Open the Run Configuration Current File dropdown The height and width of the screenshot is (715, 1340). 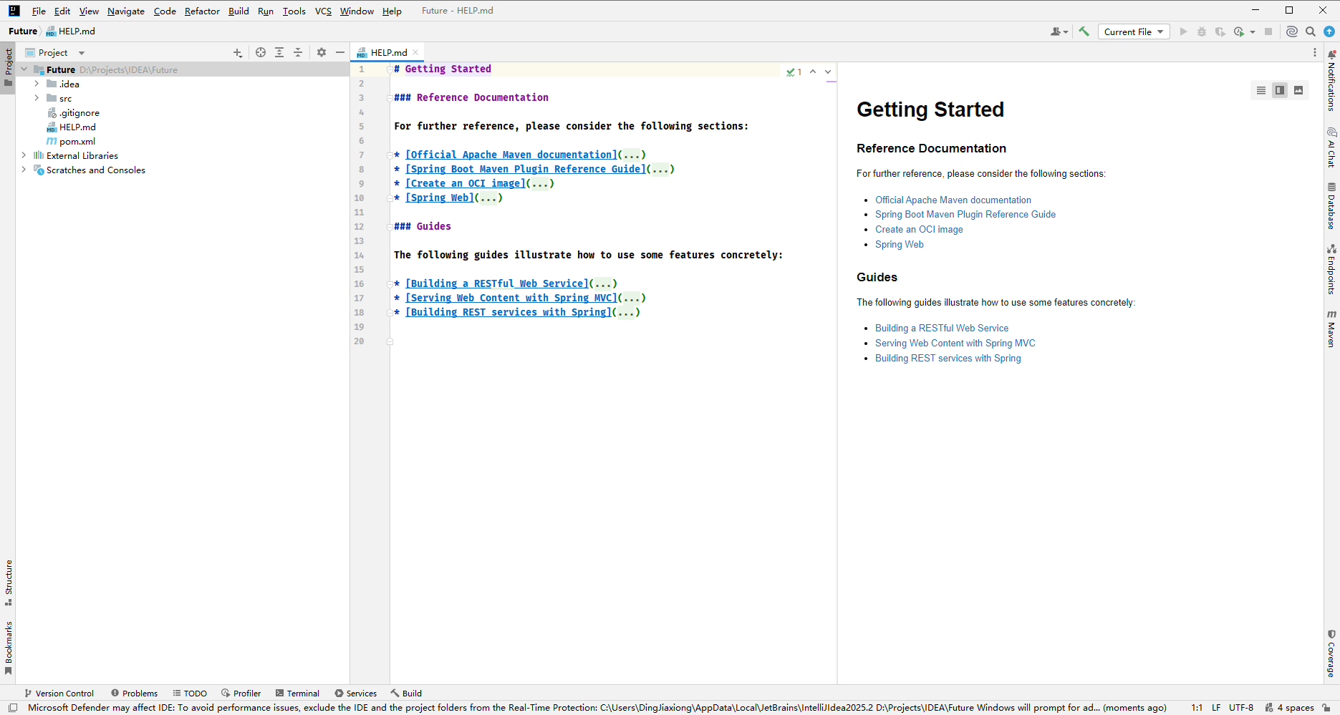1133,31
